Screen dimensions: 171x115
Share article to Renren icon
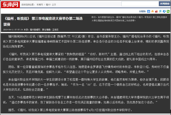click(x=164, y=11)
